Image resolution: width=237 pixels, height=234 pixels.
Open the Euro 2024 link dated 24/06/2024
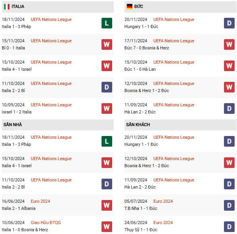tap(163, 223)
